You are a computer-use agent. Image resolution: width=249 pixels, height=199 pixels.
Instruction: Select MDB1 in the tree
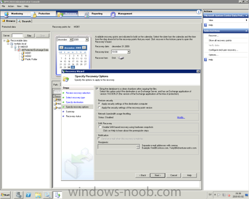(x=28, y=53)
